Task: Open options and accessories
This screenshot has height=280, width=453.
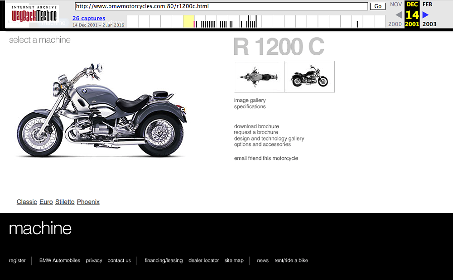Action: pyautogui.click(x=262, y=144)
